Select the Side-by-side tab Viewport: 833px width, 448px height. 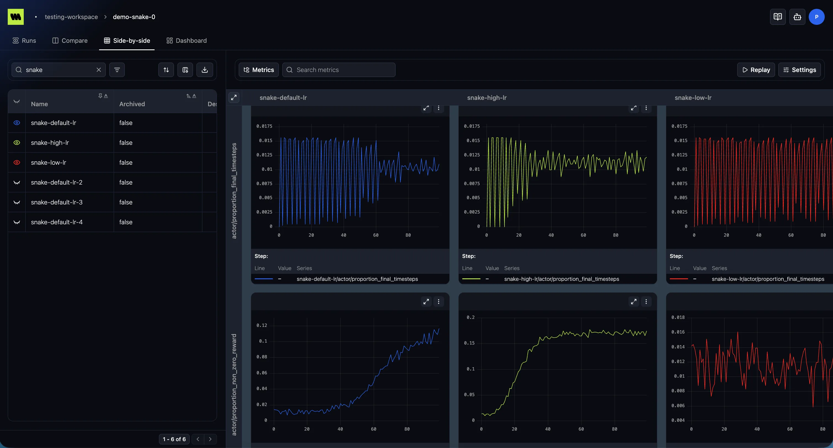[127, 40]
